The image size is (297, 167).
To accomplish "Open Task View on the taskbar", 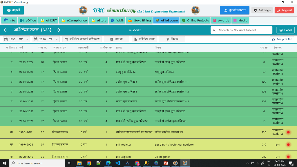I will pos(70,163).
